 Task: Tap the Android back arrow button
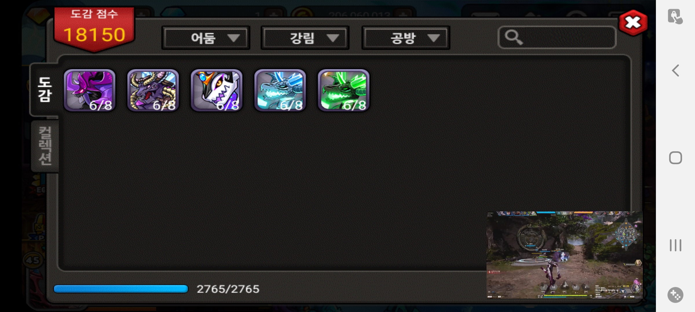675,70
